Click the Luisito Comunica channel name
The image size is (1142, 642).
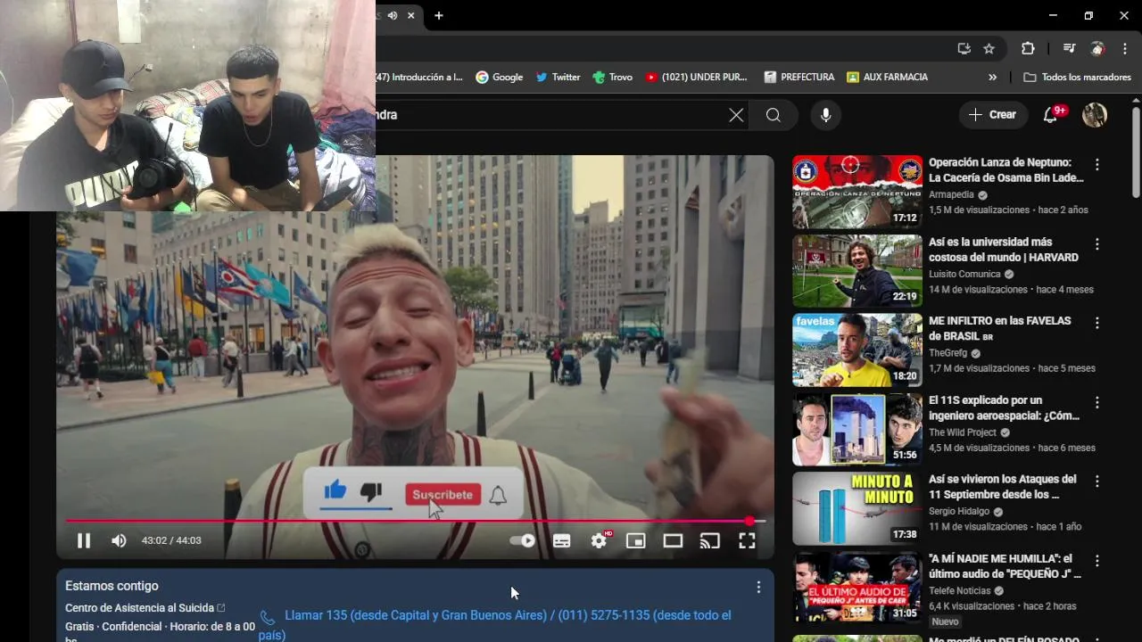[964, 274]
